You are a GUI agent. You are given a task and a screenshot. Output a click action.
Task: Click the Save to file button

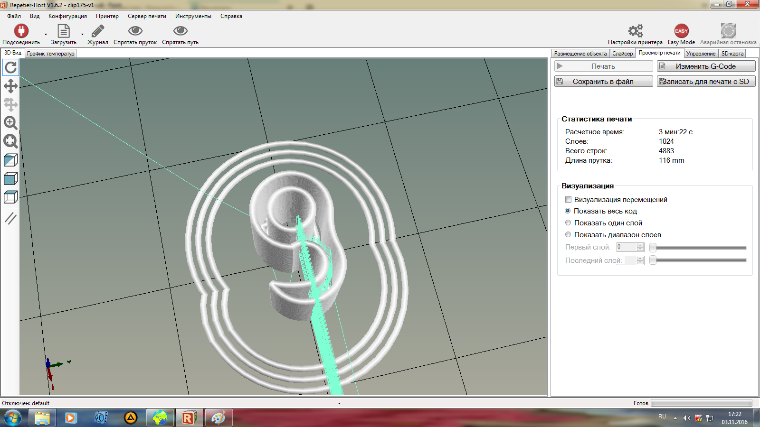tap(603, 82)
